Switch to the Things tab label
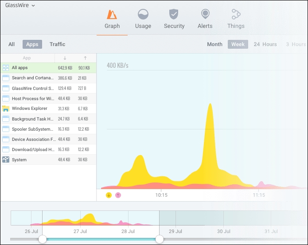Viewport: 308px width, 245px height. [x=236, y=26]
